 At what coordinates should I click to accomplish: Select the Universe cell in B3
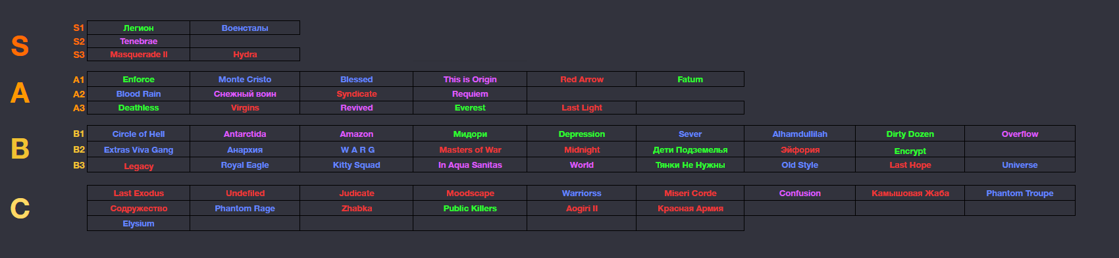click(1020, 165)
